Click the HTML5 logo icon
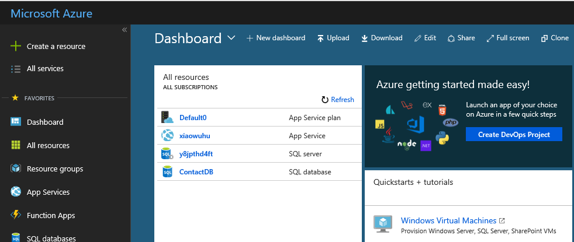This screenshot has height=242, width=574. click(x=442, y=109)
